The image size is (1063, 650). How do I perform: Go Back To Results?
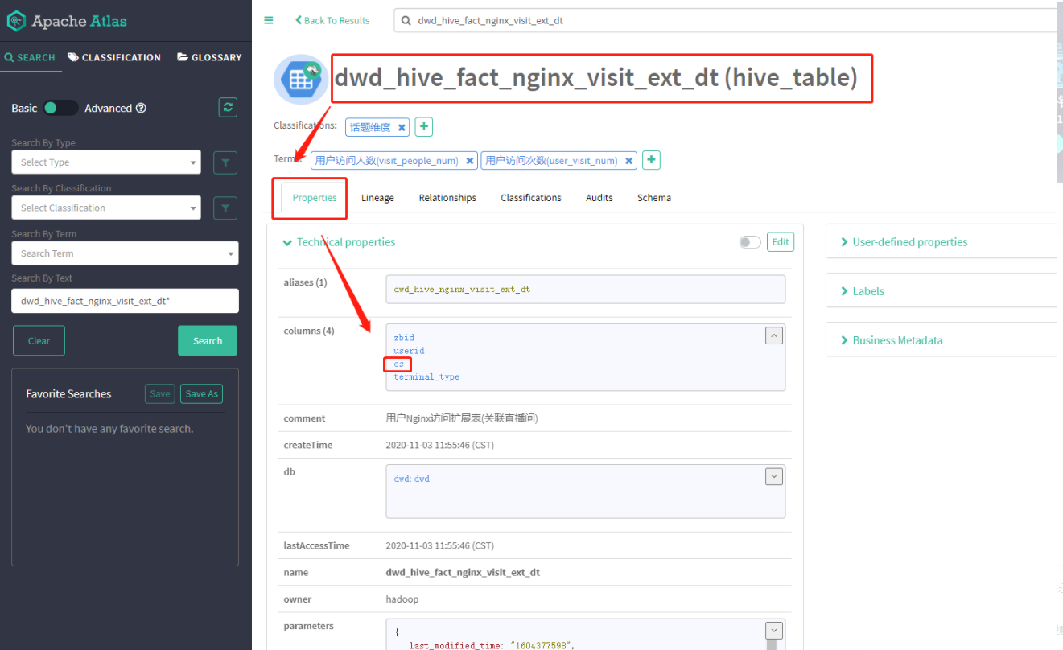pyautogui.click(x=332, y=21)
